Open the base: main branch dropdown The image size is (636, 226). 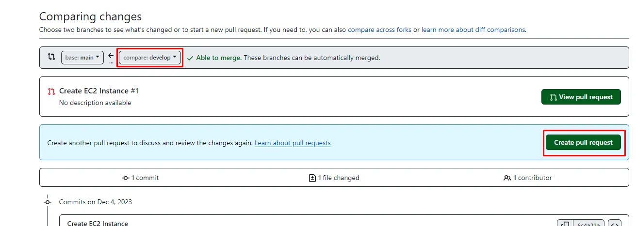82,58
